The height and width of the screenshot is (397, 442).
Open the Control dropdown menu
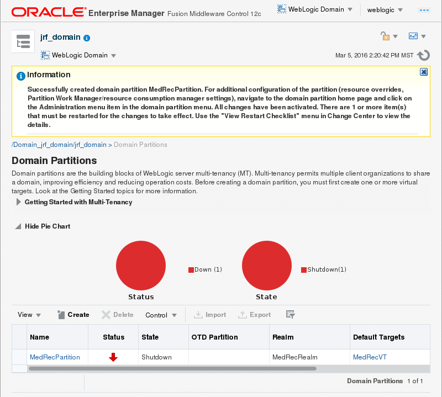161,315
